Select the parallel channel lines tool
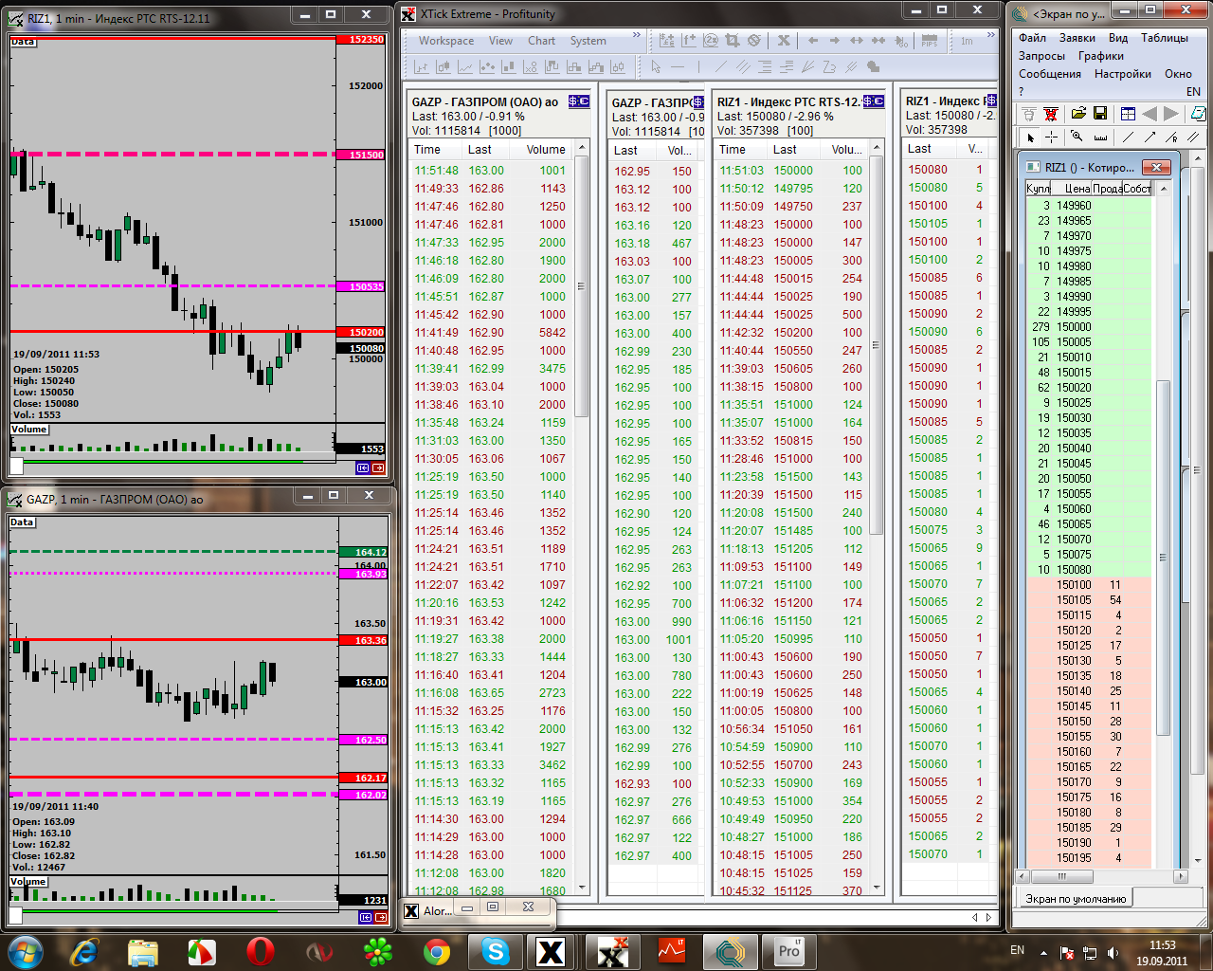This screenshot has width=1213, height=971. [x=742, y=67]
